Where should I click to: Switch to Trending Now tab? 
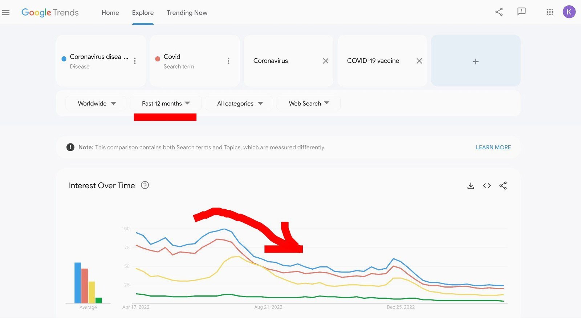(x=187, y=13)
